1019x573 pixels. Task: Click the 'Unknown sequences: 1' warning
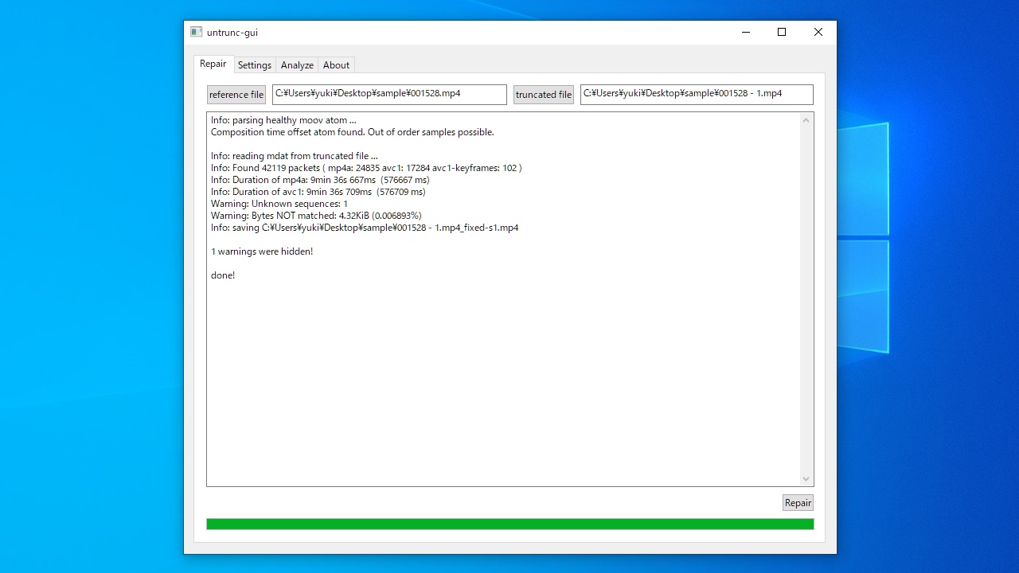click(279, 204)
